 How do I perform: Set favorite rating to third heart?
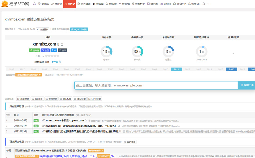click(x=52, y=56)
